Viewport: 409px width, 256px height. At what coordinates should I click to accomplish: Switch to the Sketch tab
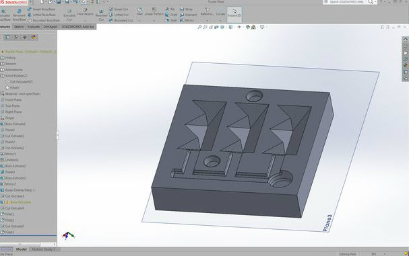(18, 27)
